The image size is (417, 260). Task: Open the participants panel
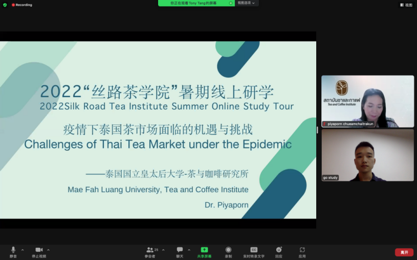point(150,250)
